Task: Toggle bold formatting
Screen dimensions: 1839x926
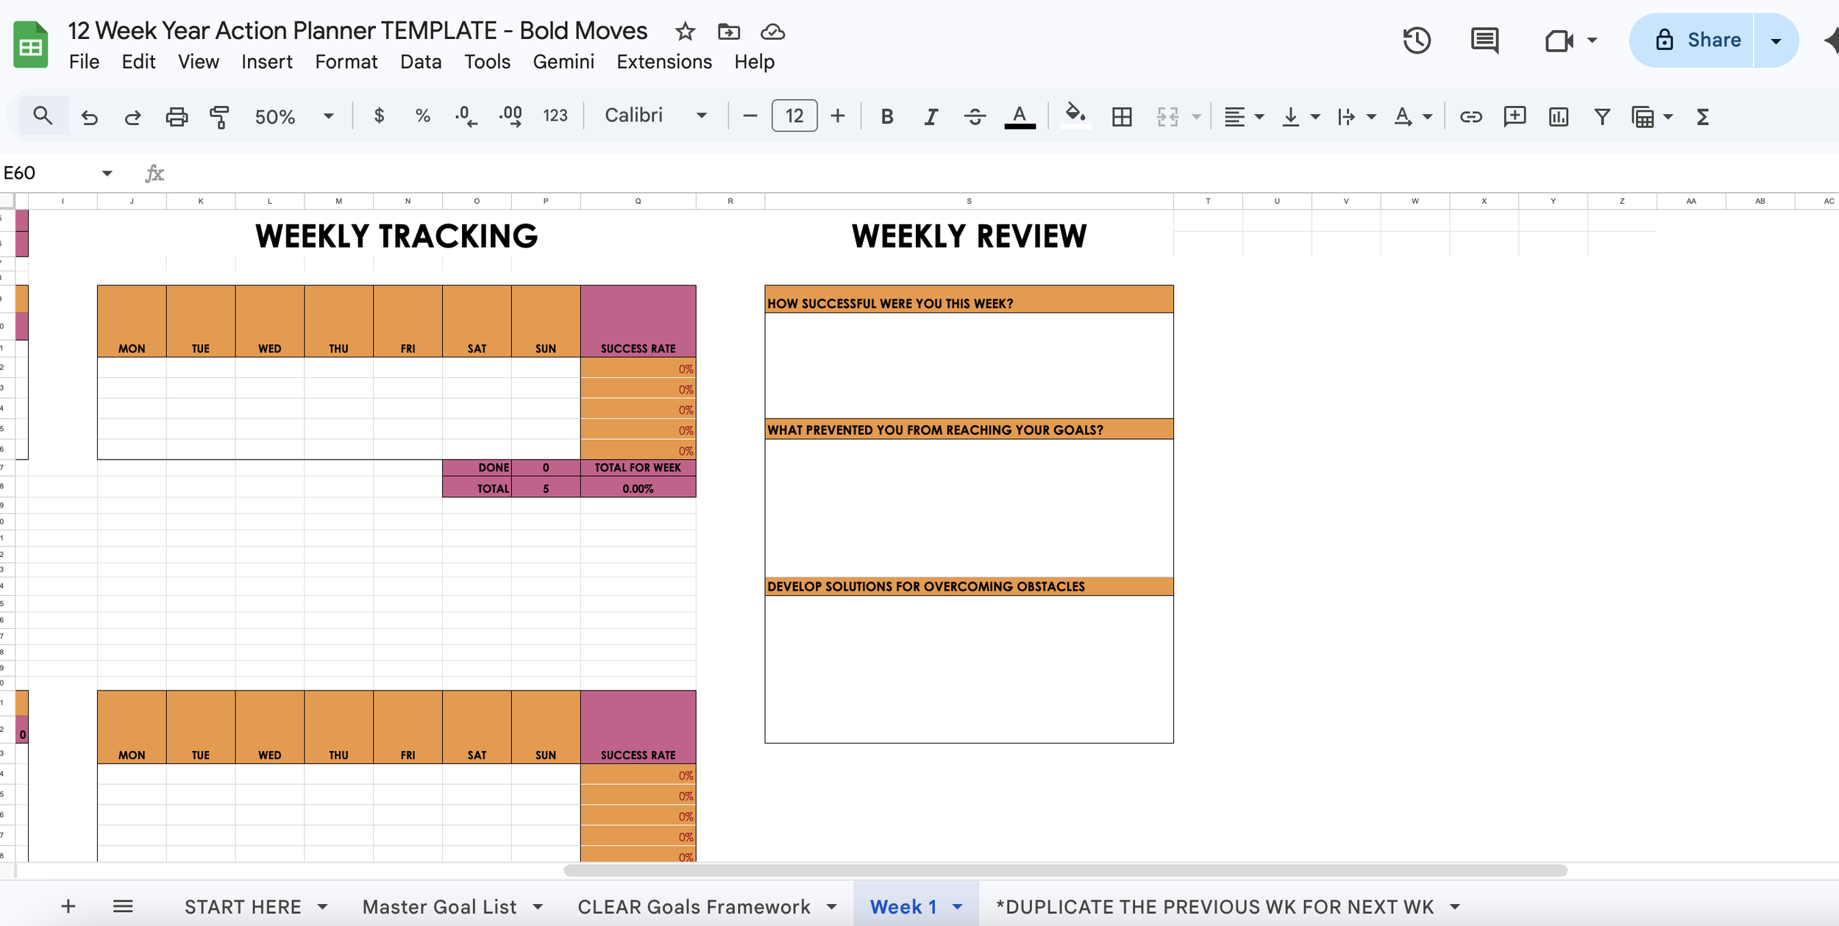Action: 887,116
